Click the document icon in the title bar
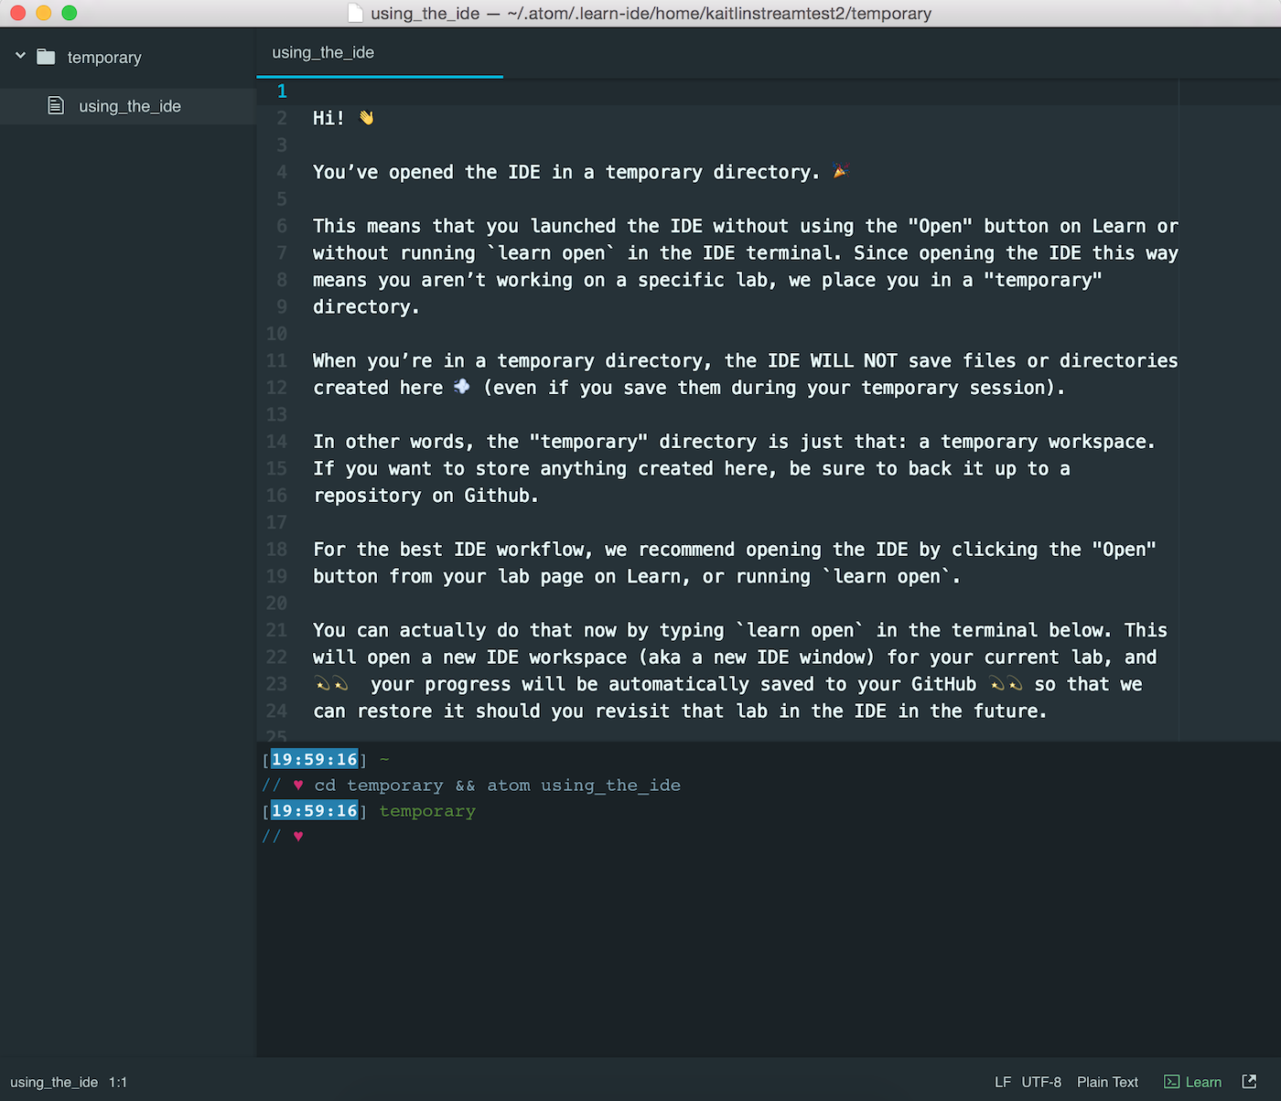Image resolution: width=1281 pixels, height=1101 pixels. (x=354, y=13)
